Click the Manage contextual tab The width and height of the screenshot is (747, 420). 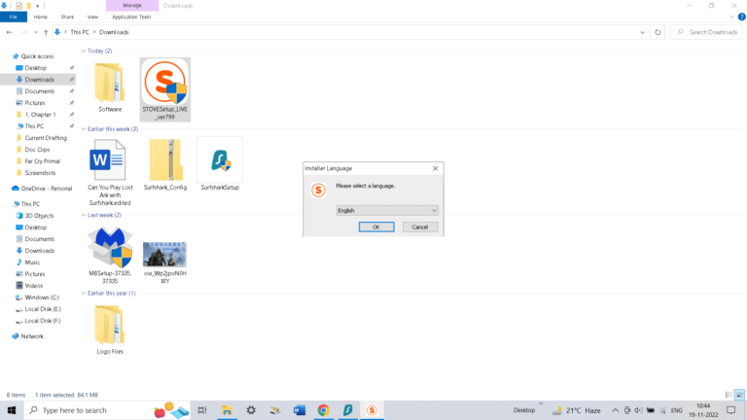(132, 5)
